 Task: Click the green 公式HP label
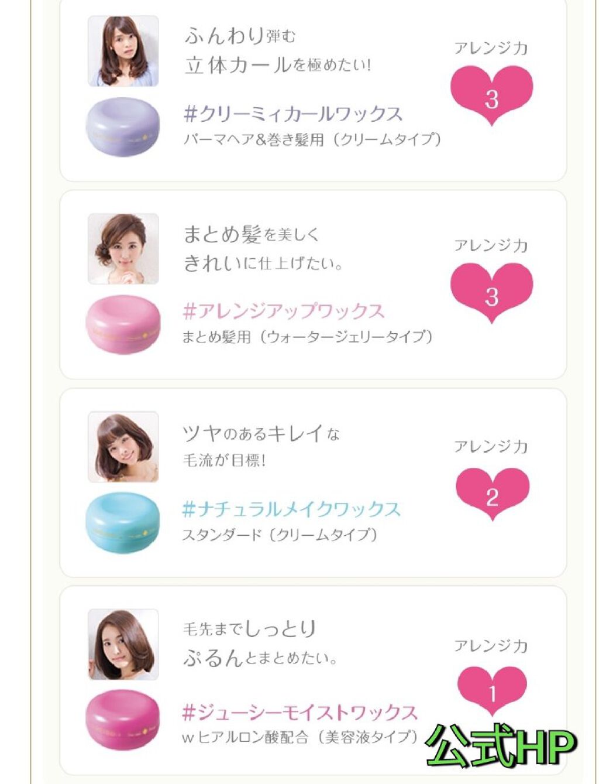501,745
